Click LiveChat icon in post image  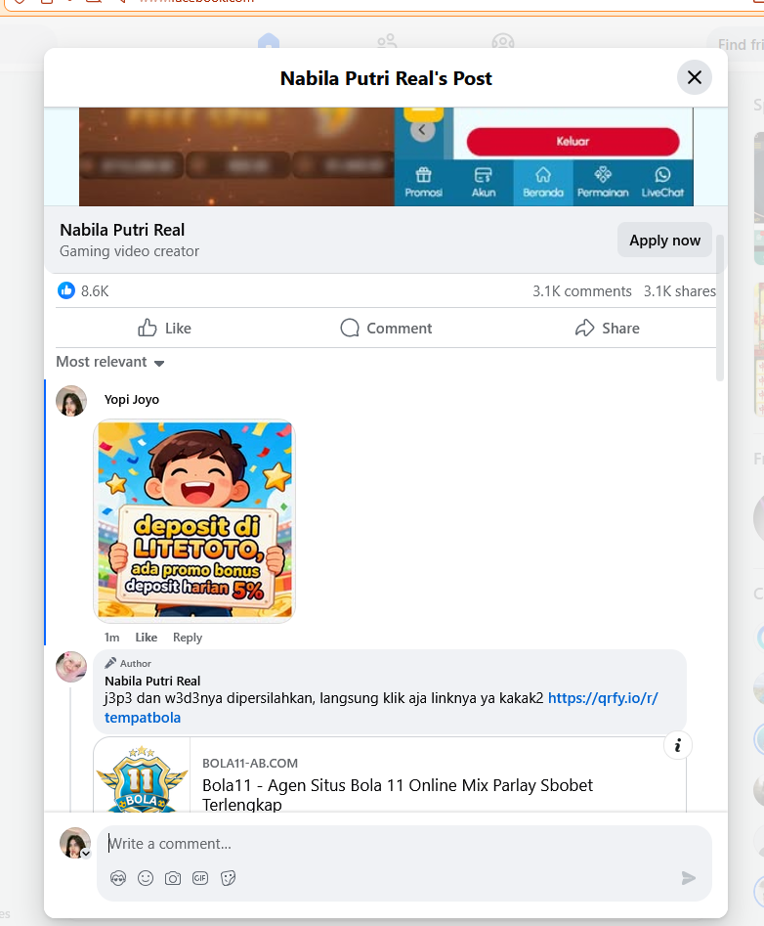point(662,183)
